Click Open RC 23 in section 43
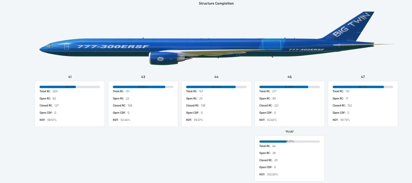This screenshot has width=412, height=183. coord(121,99)
